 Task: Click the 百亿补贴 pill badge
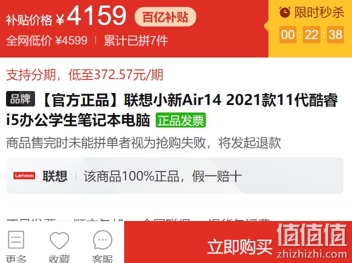click(x=165, y=17)
